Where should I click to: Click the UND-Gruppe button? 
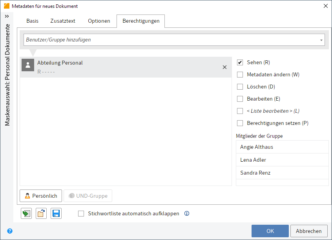pos(88,196)
